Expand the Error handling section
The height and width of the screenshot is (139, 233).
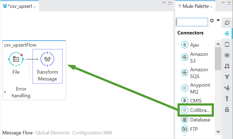5,92
